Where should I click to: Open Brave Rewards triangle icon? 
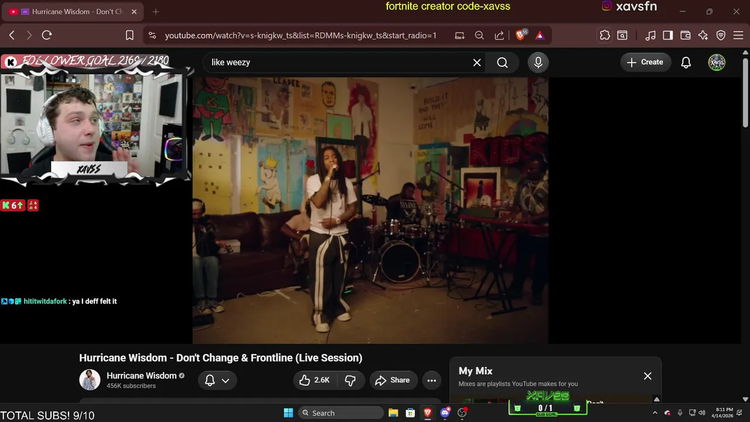pyautogui.click(x=540, y=35)
